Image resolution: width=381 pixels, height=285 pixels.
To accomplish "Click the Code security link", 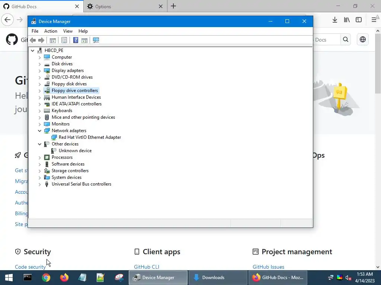I will point(31,267).
